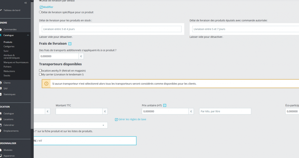Enable the My carrier checkbox
Screen dimensions: 299x158
(40, 74)
